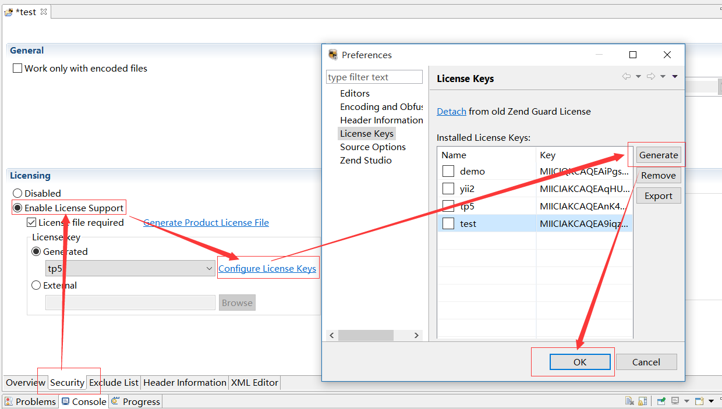Open the tp5 license key dropdown
The width and height of the screenshot is (722, 409).
coord(210,268)
